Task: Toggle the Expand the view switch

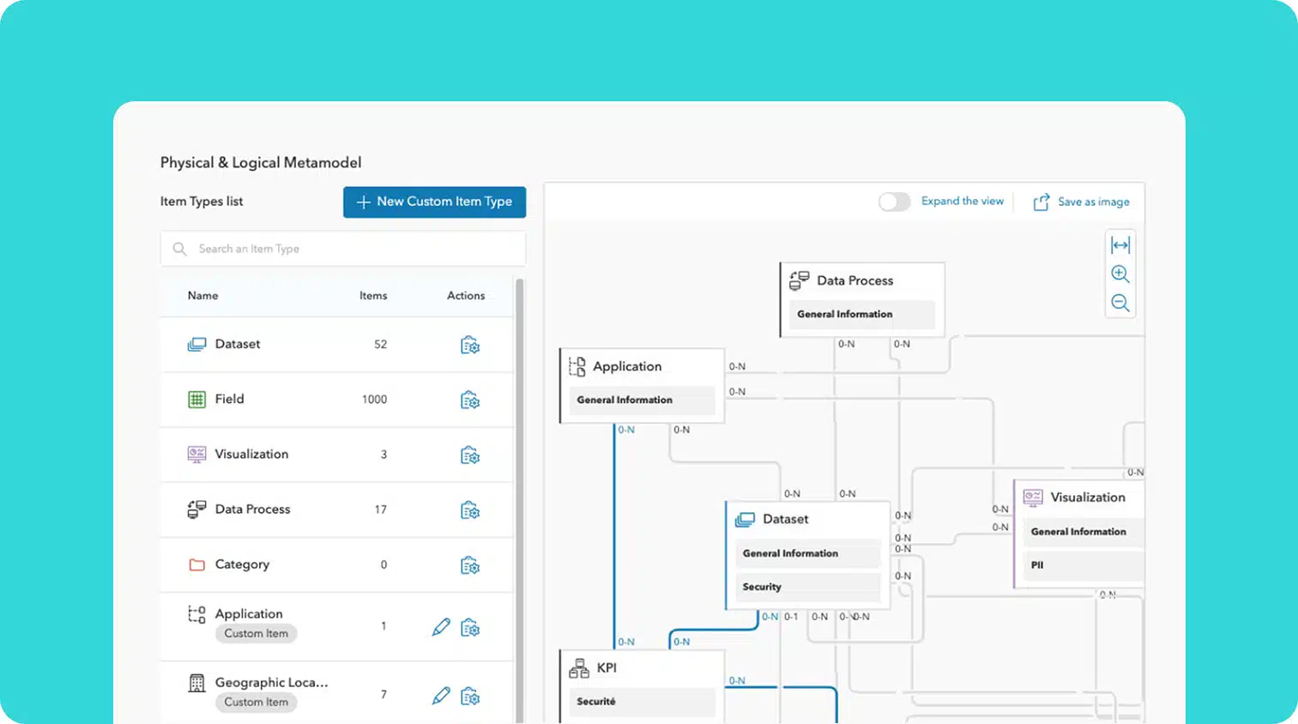Action: click(894, 202)
